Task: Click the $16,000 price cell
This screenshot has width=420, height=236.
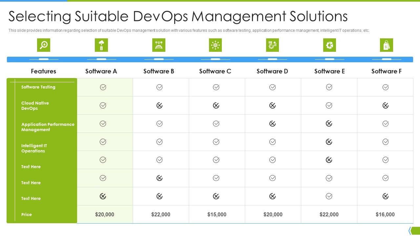Action: point(385,214)
